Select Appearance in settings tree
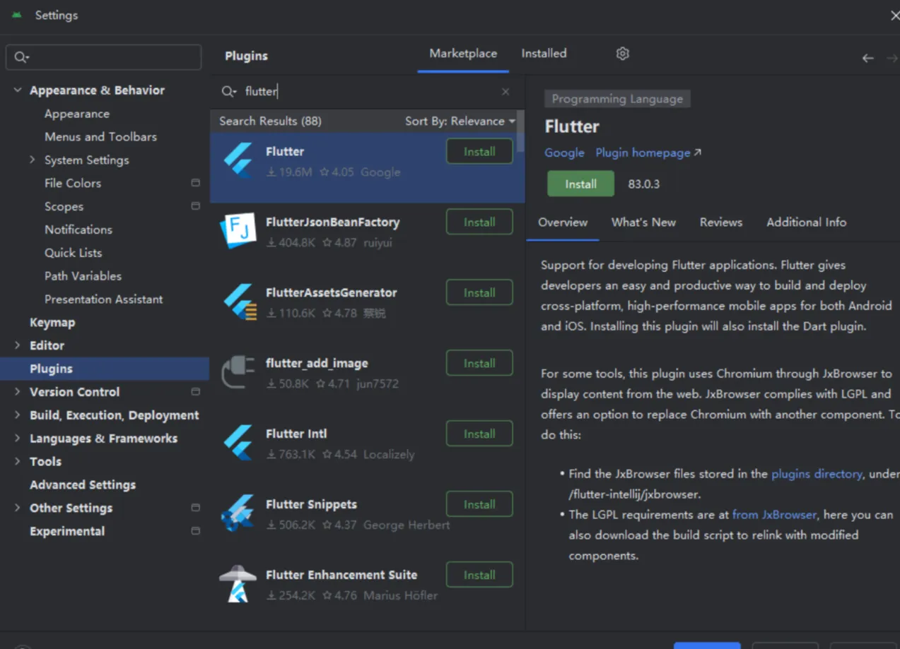 [76, 114]
